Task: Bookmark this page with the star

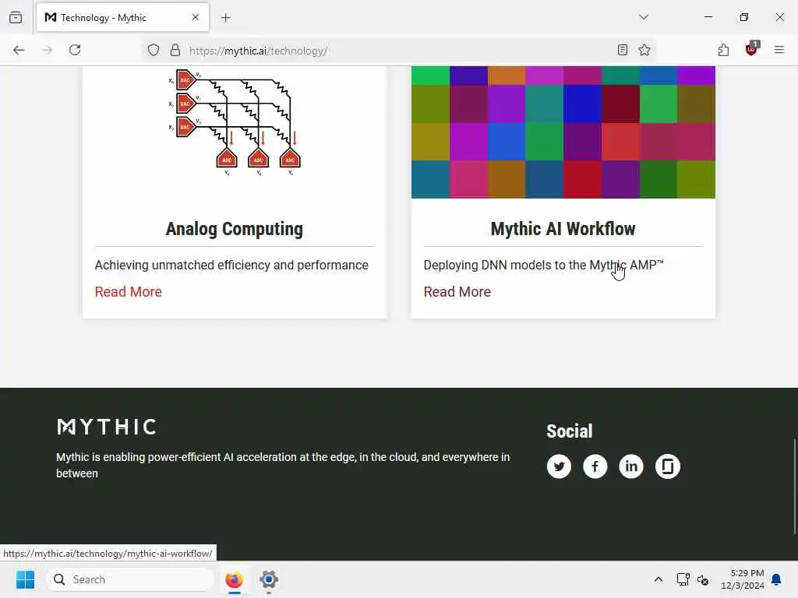Action: tap(644, 50)
